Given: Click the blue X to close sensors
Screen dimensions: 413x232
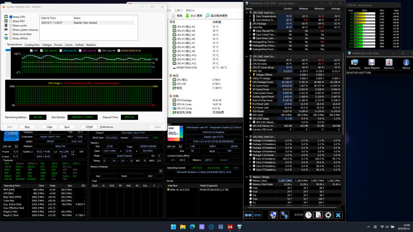Looking at the screenshot, I should [338, 215].
